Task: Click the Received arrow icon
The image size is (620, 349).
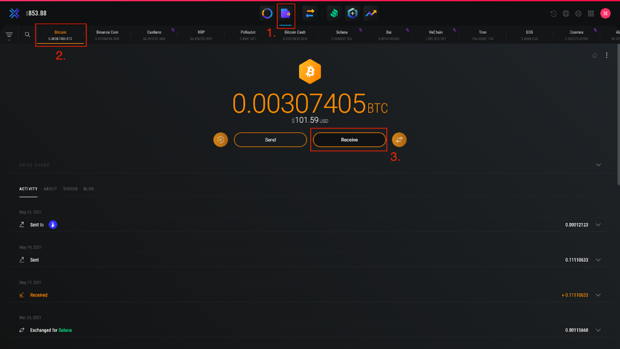Action: click(x=22, y=295)
